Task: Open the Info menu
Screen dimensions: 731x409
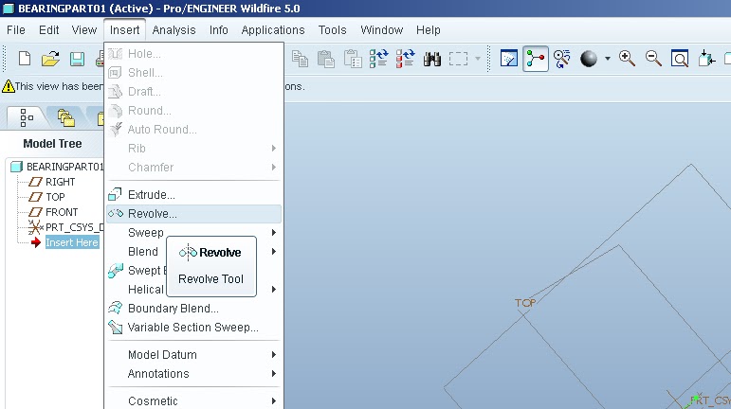Action: coord(219,30)
